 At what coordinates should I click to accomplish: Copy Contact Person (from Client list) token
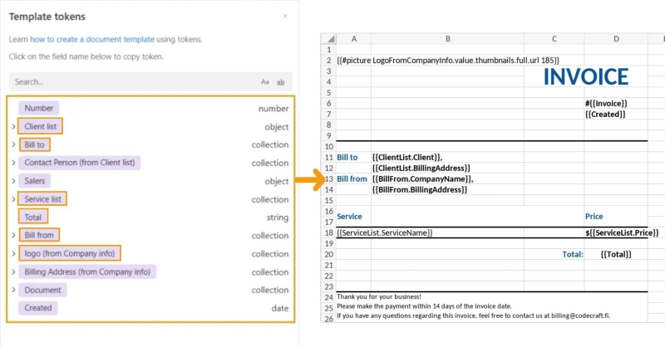tap(79, 163)
